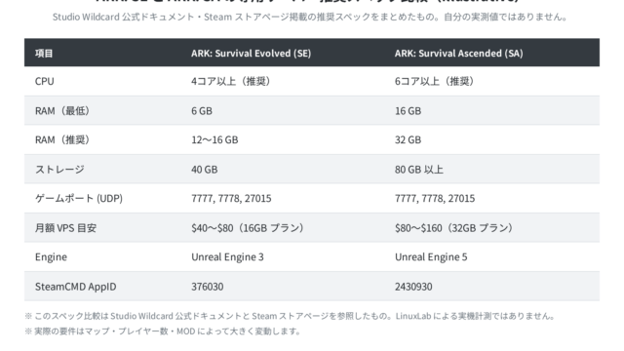Image resolution: width=624 pixels, height=351 pixels.
Task: Click the AppID 376030 cell
Action: pyautogui.click(x=207, y=287)
